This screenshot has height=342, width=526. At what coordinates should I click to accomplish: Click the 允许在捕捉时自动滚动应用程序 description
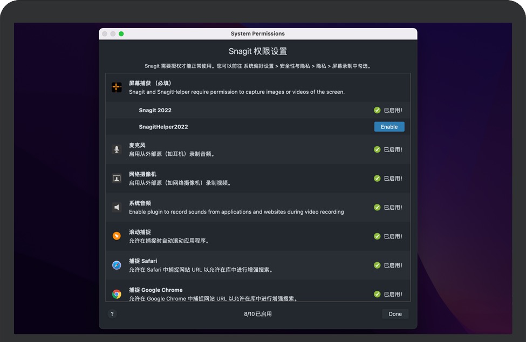pyautogui.click(x=170, y=241)
